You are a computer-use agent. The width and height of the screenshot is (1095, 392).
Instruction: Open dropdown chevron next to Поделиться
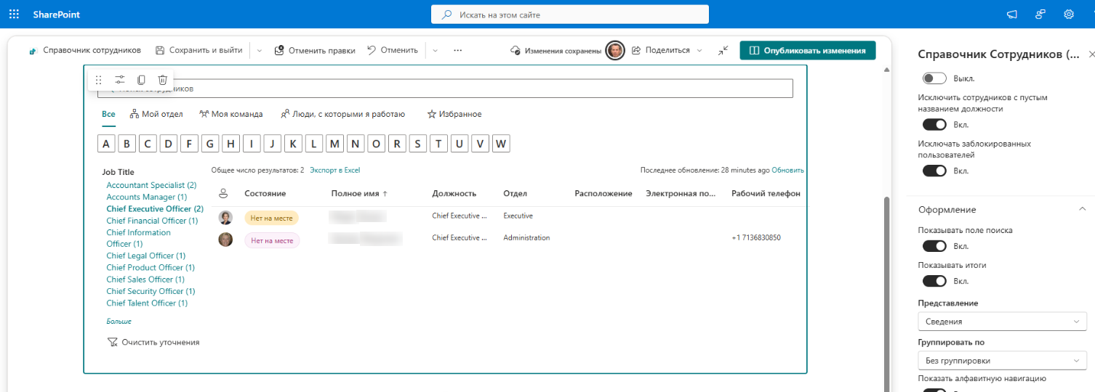click(699, 50)
